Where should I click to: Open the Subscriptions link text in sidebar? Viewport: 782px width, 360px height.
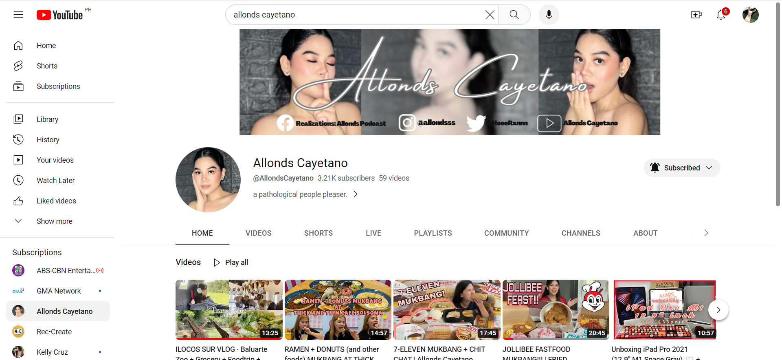[x=58, y=86]
